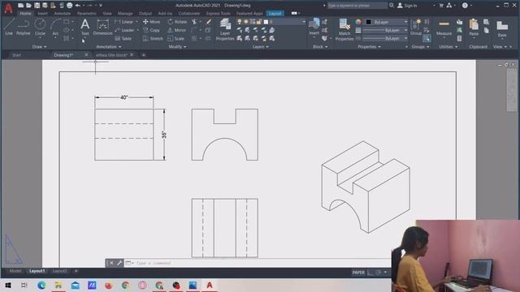
Task: Click the Erase tool icon
Action: tap(209, 22)
